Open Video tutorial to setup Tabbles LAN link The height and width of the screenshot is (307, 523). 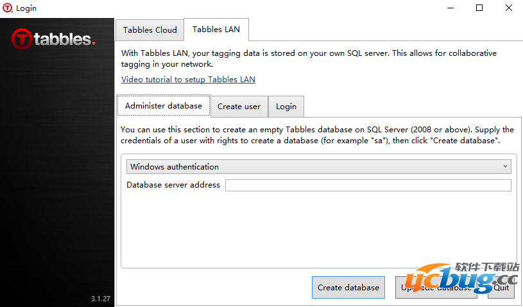click(188, 80)
